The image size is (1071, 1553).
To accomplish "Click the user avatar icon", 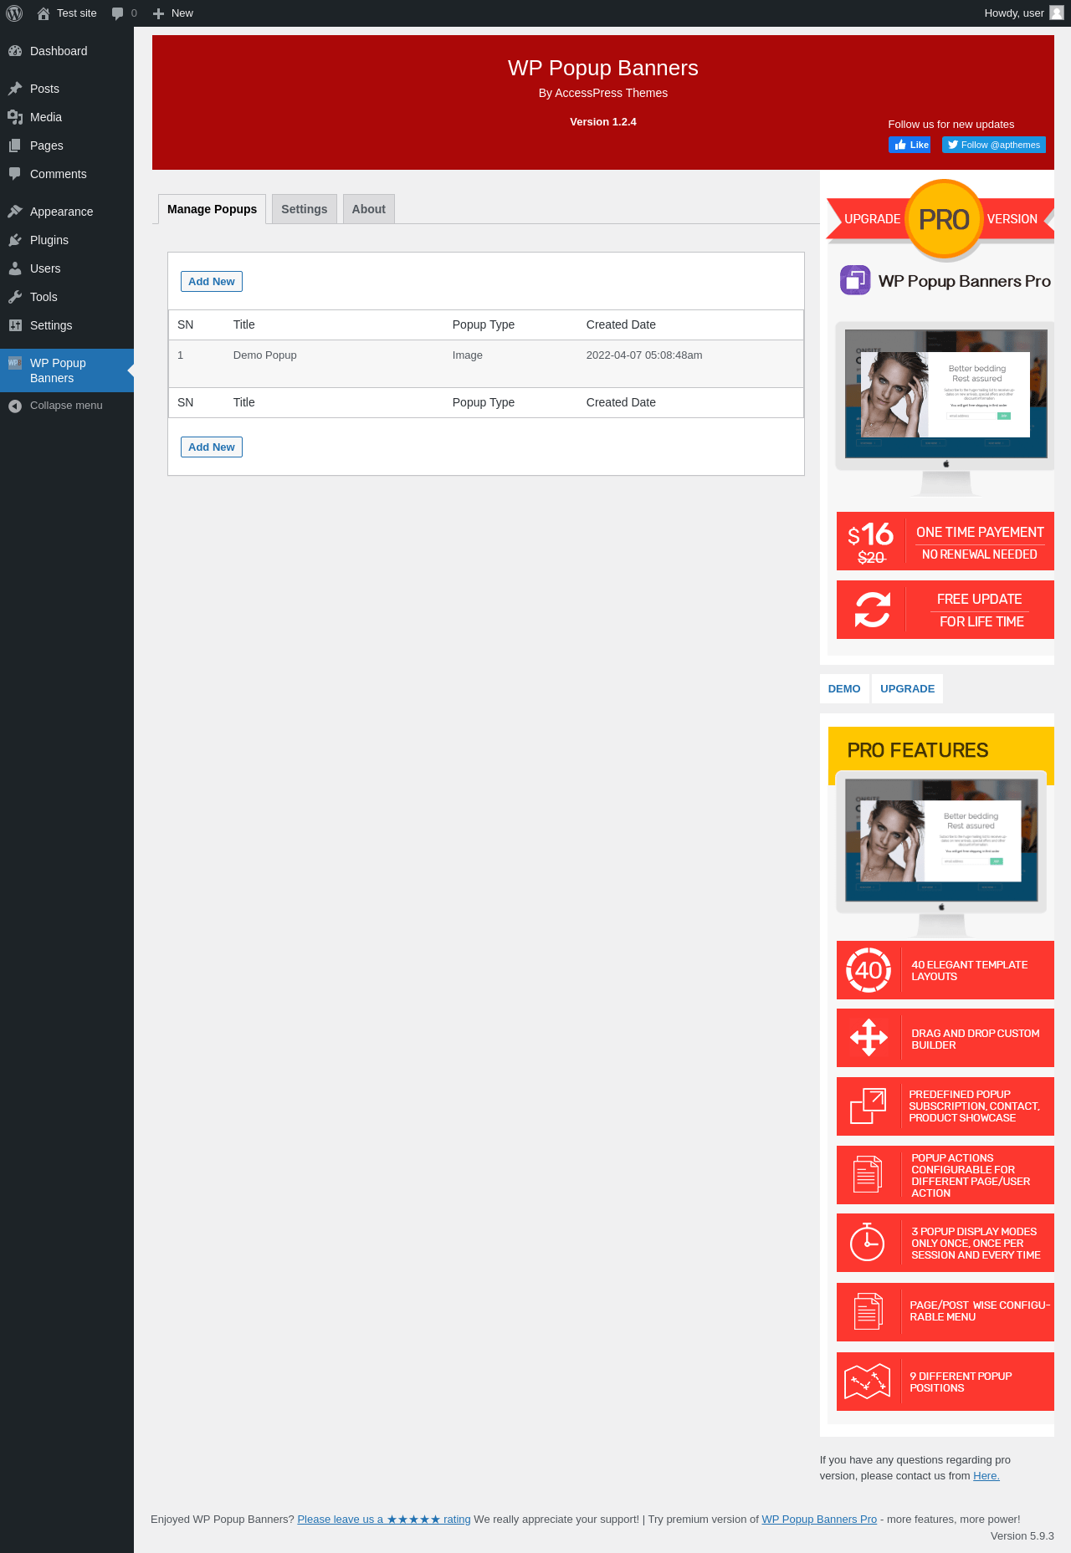I will 1057,13.
